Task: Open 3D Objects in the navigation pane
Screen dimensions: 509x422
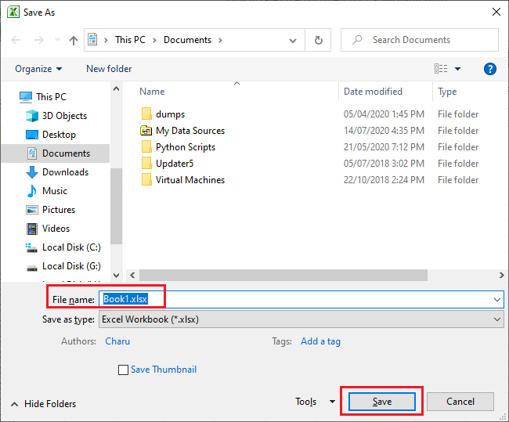Action: coord(64,116)
